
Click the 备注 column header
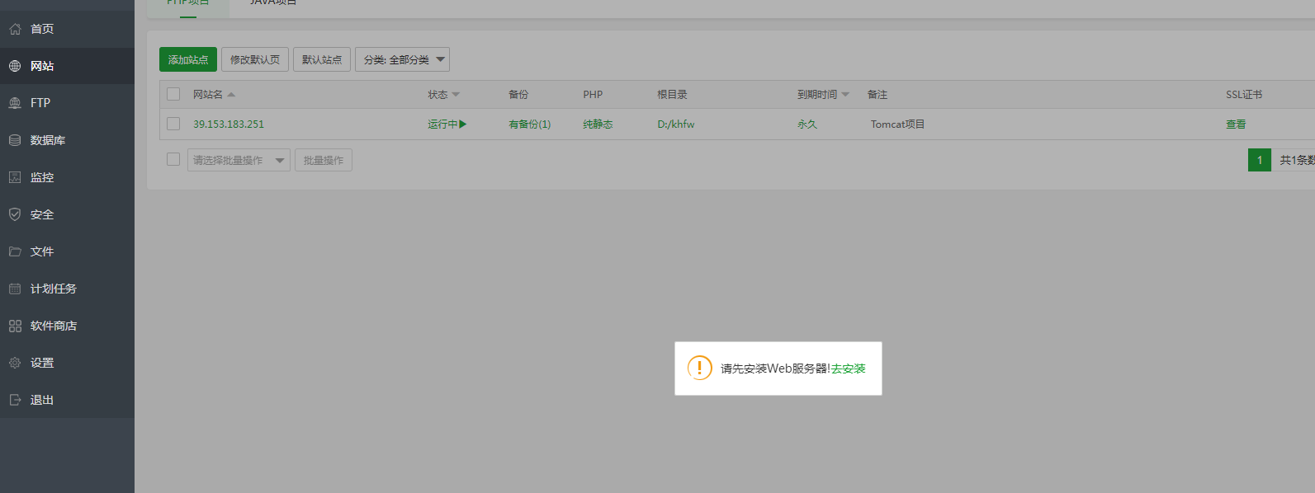[x=877, y=95]
